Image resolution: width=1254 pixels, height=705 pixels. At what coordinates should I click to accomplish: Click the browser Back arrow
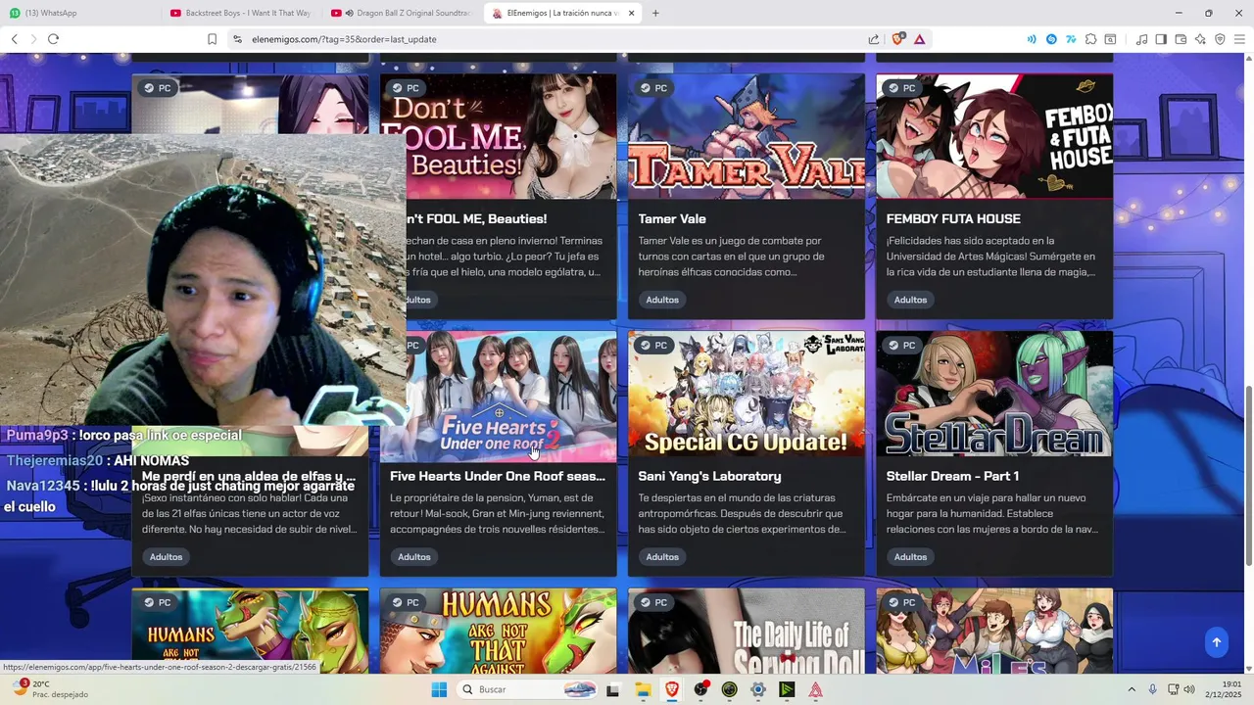click(14, 39)
